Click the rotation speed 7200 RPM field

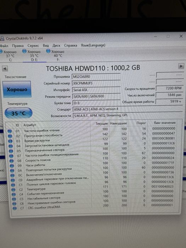(x=169, y=88)
